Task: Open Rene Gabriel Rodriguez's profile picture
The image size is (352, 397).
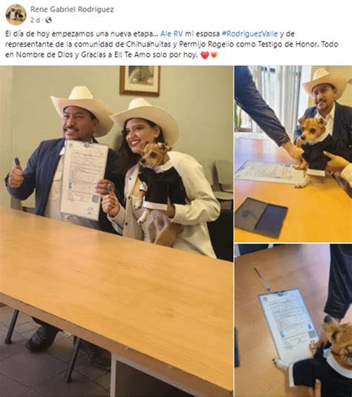Action: click(16, 15)
